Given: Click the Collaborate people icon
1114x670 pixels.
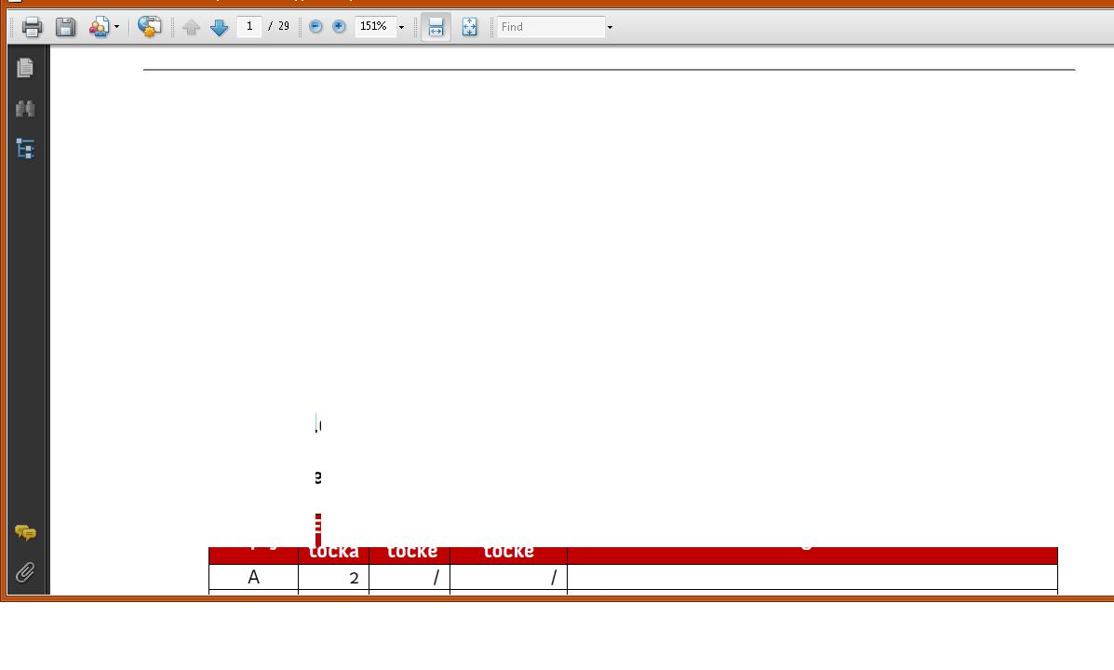Looking at the screenshot, I should click(99, 27).
